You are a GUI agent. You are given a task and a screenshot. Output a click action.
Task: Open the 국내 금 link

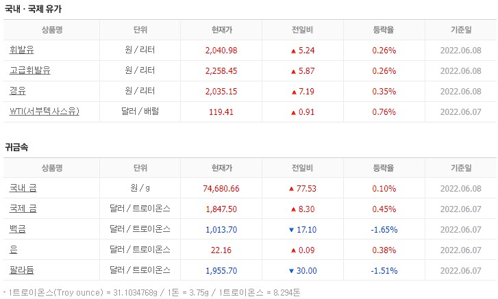point(23,188)
